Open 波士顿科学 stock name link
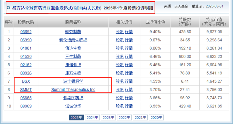233x124 pixels. [73, 82]
